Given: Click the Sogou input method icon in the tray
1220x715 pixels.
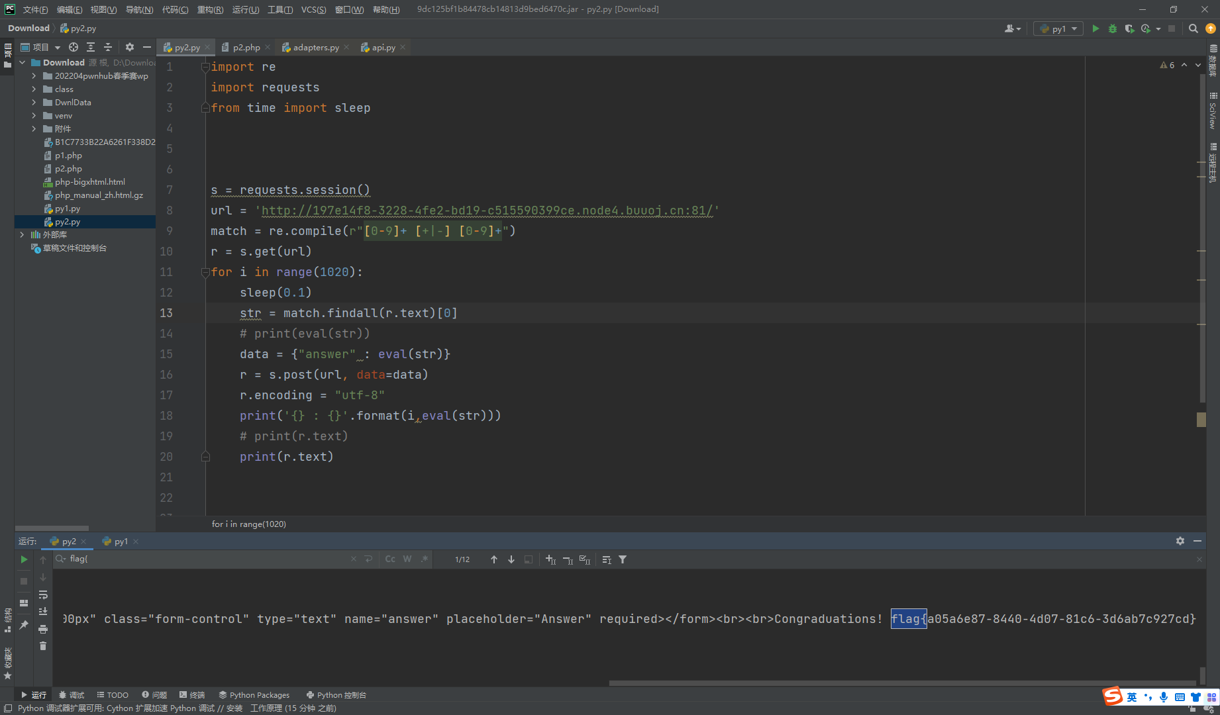Looking at the screenshot, I should tap(1113, 696).
